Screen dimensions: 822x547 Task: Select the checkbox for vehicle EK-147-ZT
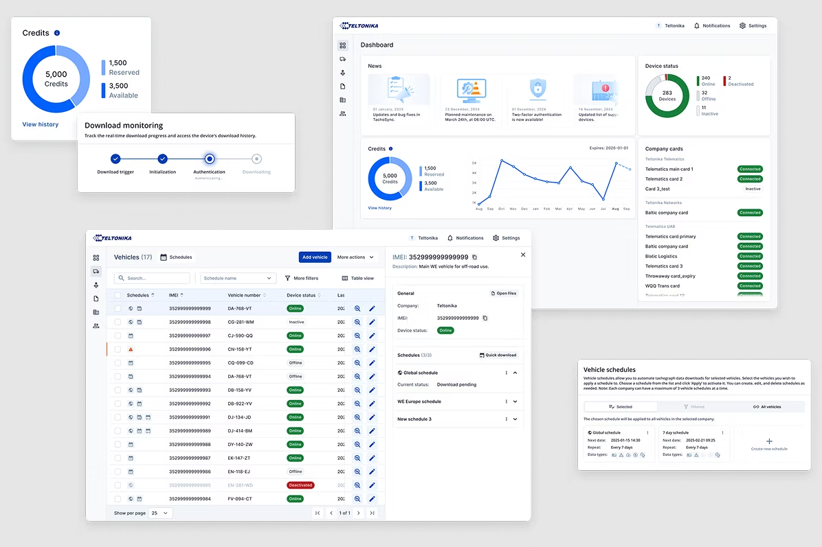[118, 458]
